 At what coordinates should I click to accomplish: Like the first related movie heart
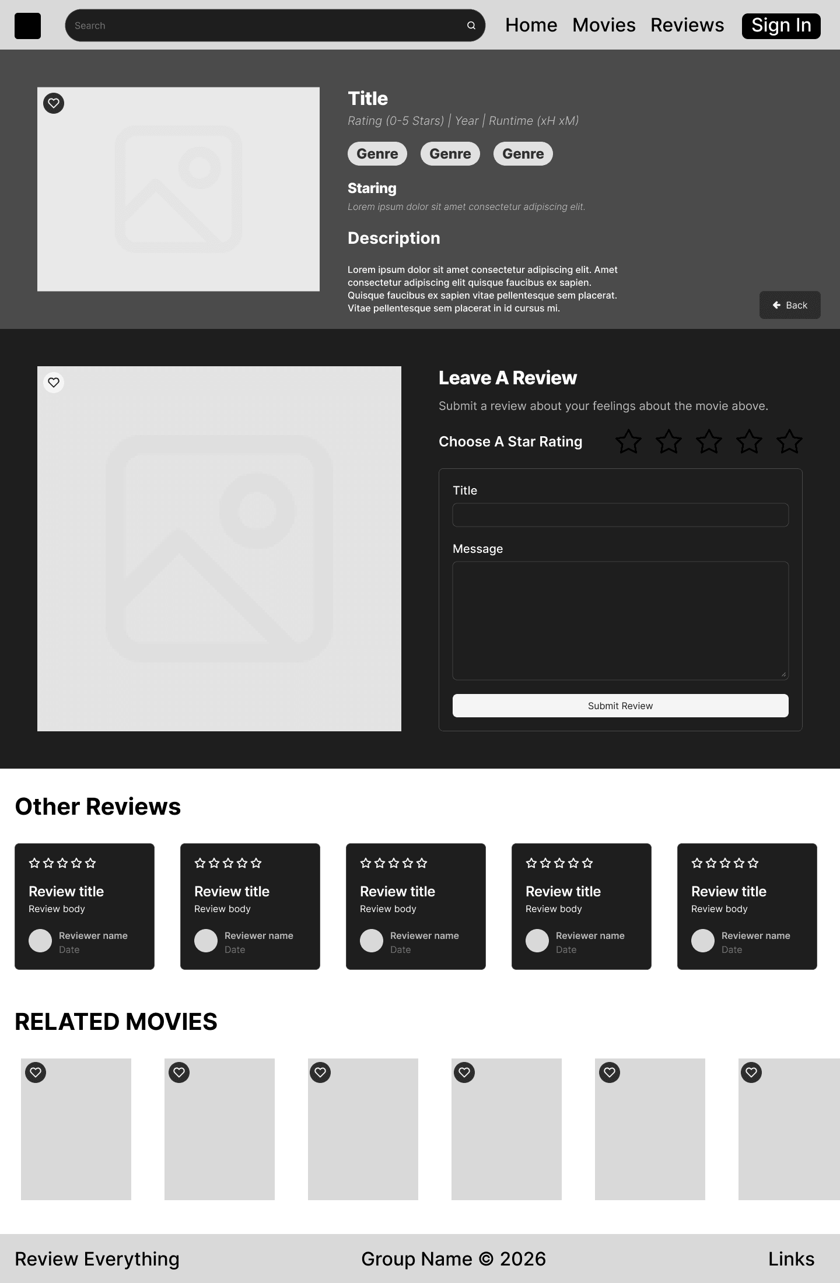point(36,1072)
